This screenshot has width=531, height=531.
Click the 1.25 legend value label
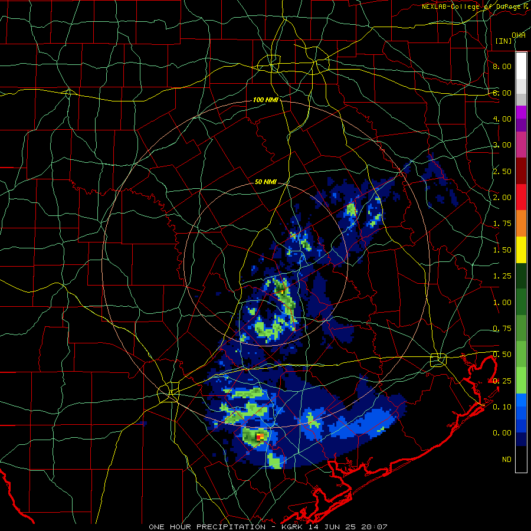pyautogui.click(x=502, y=276)
